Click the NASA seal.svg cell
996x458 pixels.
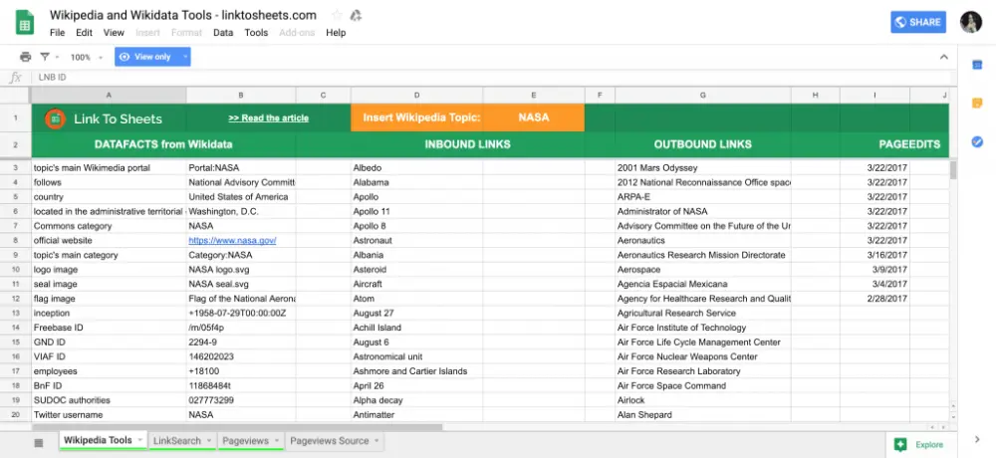(x=241, y=284)
